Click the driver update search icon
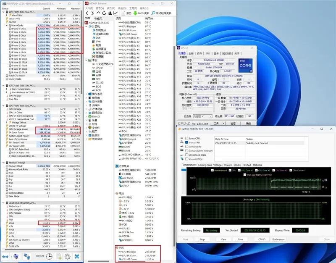This screenshot has width=336, height=263. (152, 13)
